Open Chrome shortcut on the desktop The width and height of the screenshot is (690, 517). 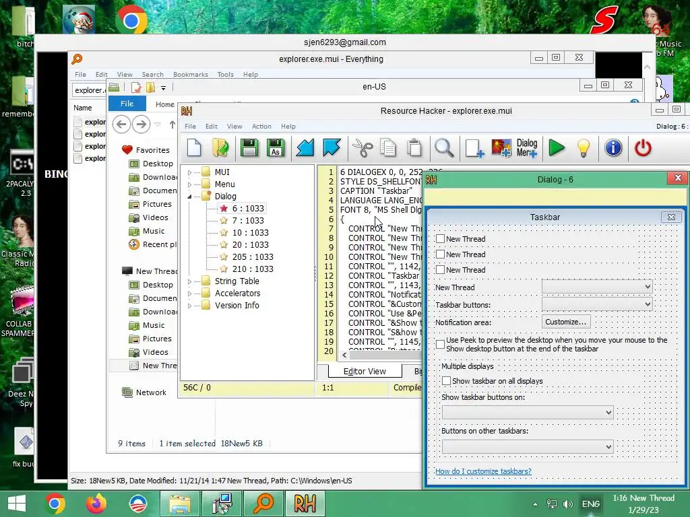[x=131, y=20]
